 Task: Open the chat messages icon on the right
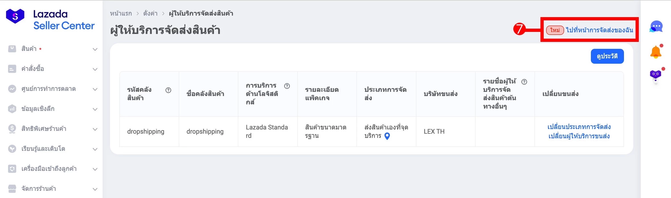point(656,27)
